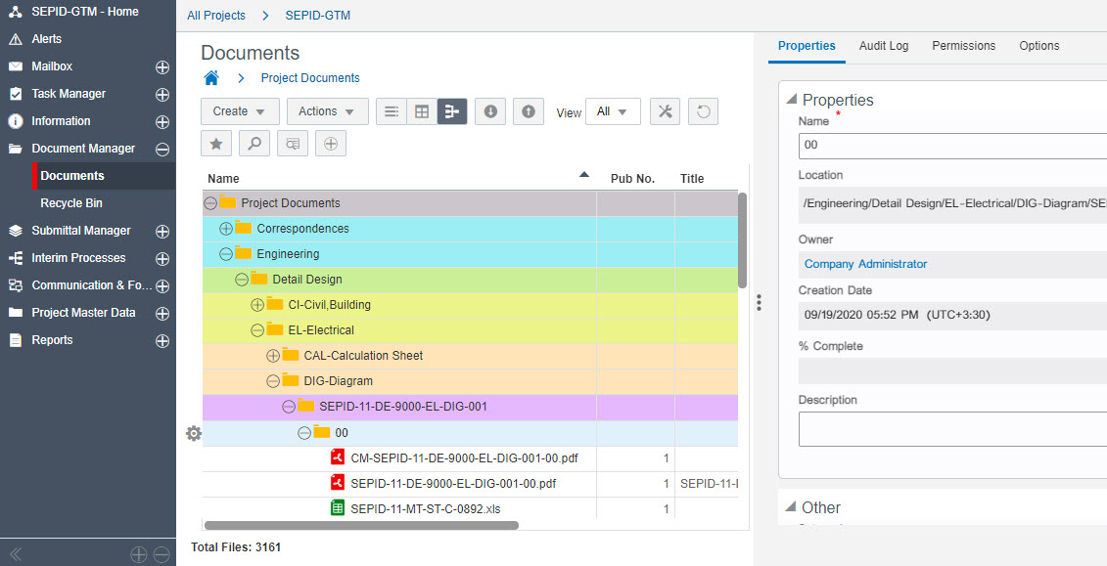Collapse the Properties section triangle
Screen dimensions: 1107x566
click(791, 100)
